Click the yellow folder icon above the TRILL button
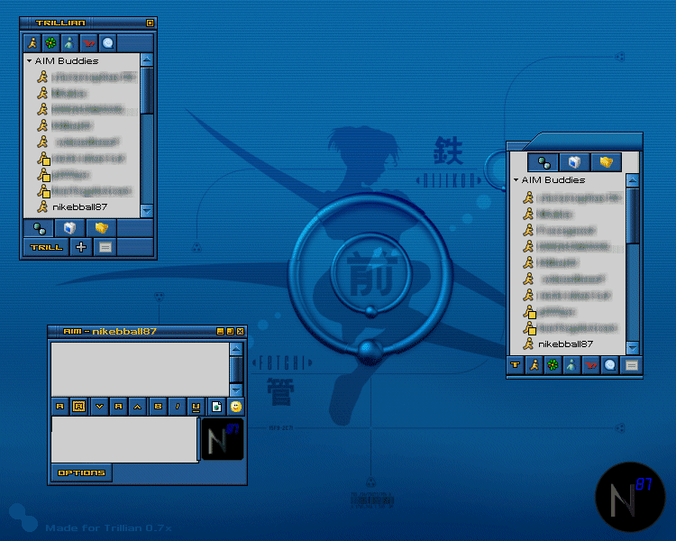 pos(101,228)
